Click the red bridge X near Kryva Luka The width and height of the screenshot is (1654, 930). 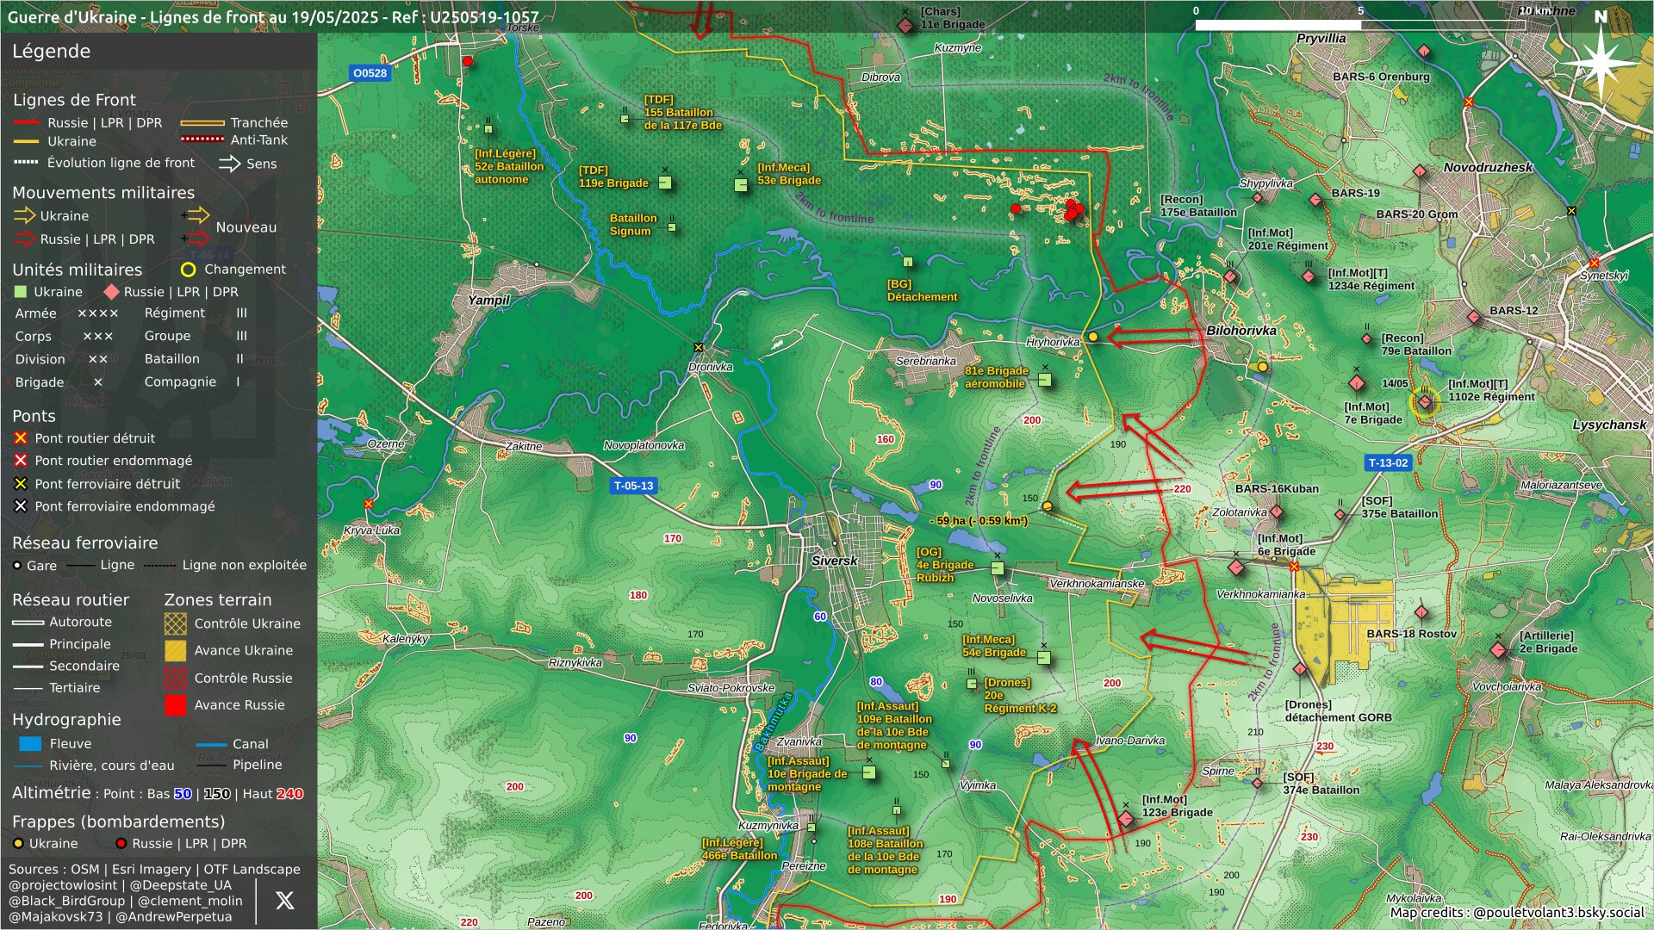[369, 504]
